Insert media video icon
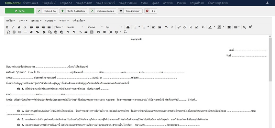The image size is (275, 128). coord(20,32)
